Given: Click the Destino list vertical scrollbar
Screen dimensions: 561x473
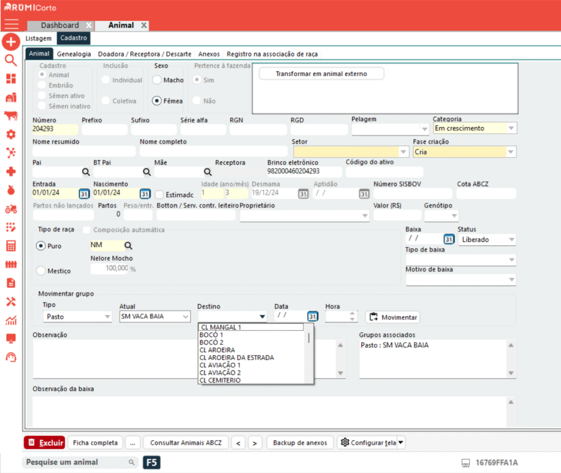Looking at the screenshot, I should point(308,339).
